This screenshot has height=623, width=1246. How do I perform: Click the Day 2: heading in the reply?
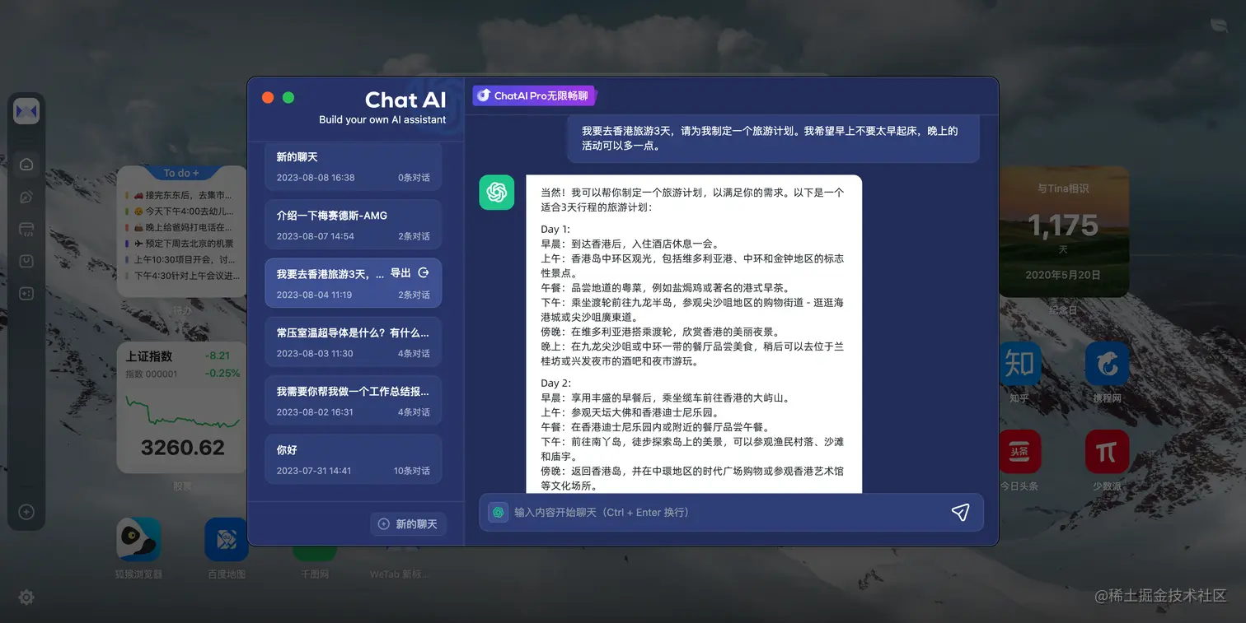555,383
